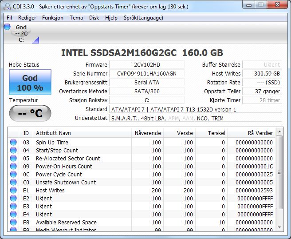Open the Tema menu

click(x=76, y=18)
